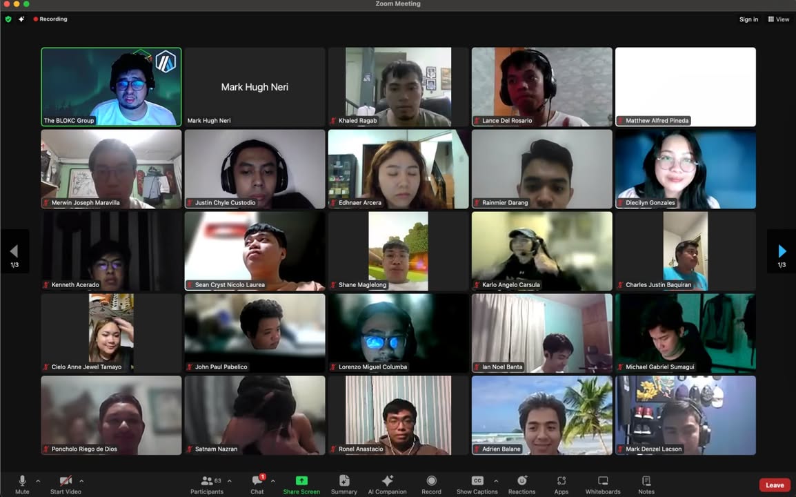796x497 pixels.
Task: Open Whiteboards
Action: point(603,485)
